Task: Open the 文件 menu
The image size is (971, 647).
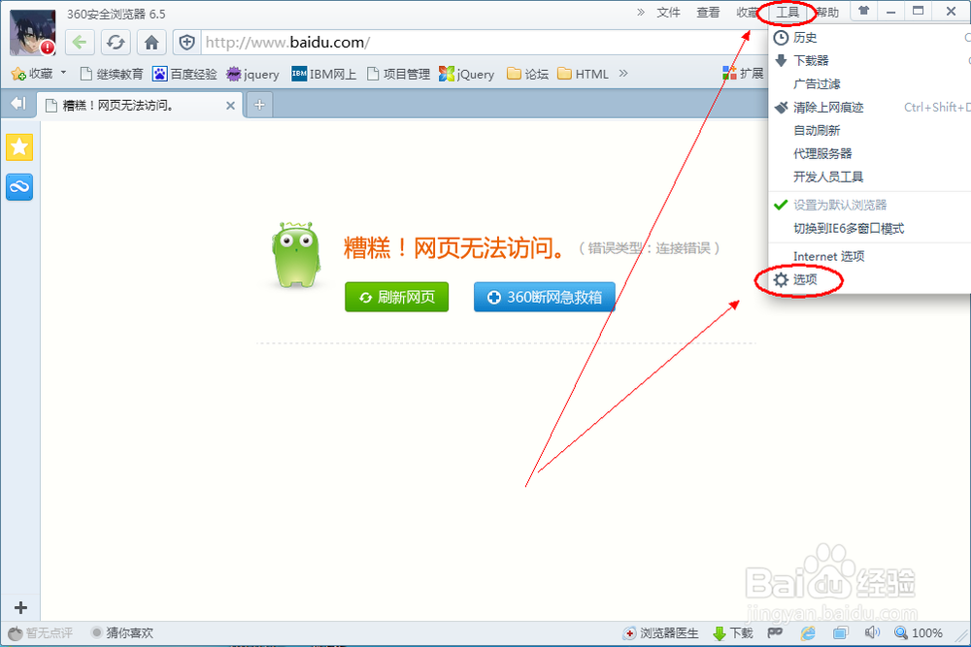Action: [668, 13]
